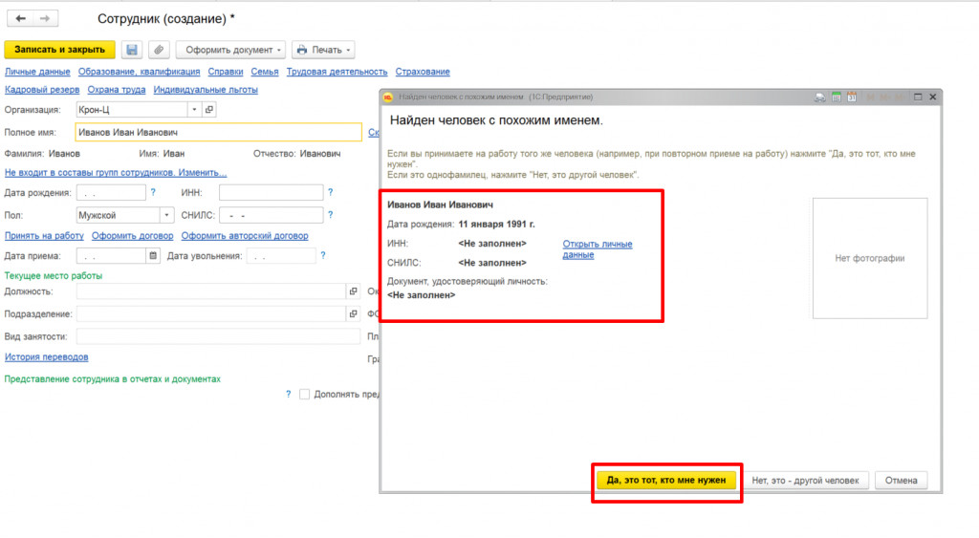This screenshot has height=538, width=979.
Task: Open Трудовая деятельность section
Action: (337, 72)
